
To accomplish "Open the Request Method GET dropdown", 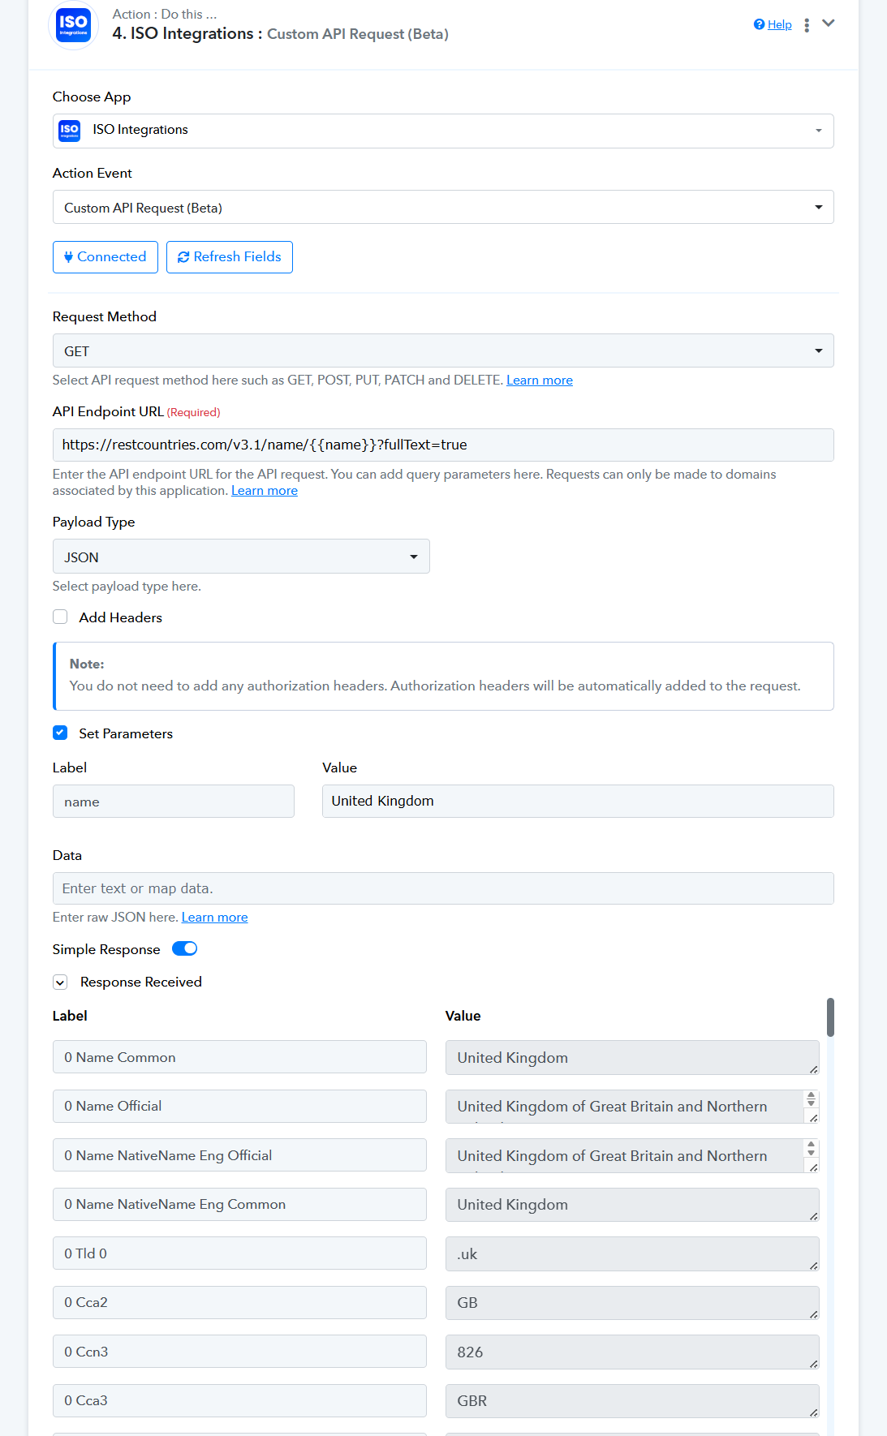I will 443,350.
